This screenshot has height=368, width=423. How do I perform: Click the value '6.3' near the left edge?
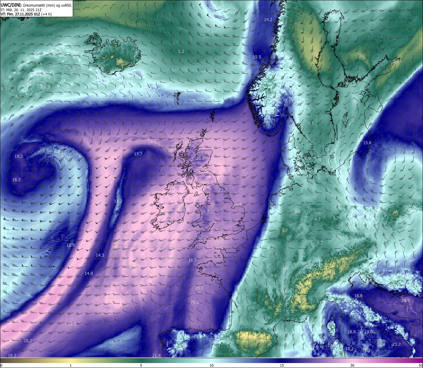[19, 96]
